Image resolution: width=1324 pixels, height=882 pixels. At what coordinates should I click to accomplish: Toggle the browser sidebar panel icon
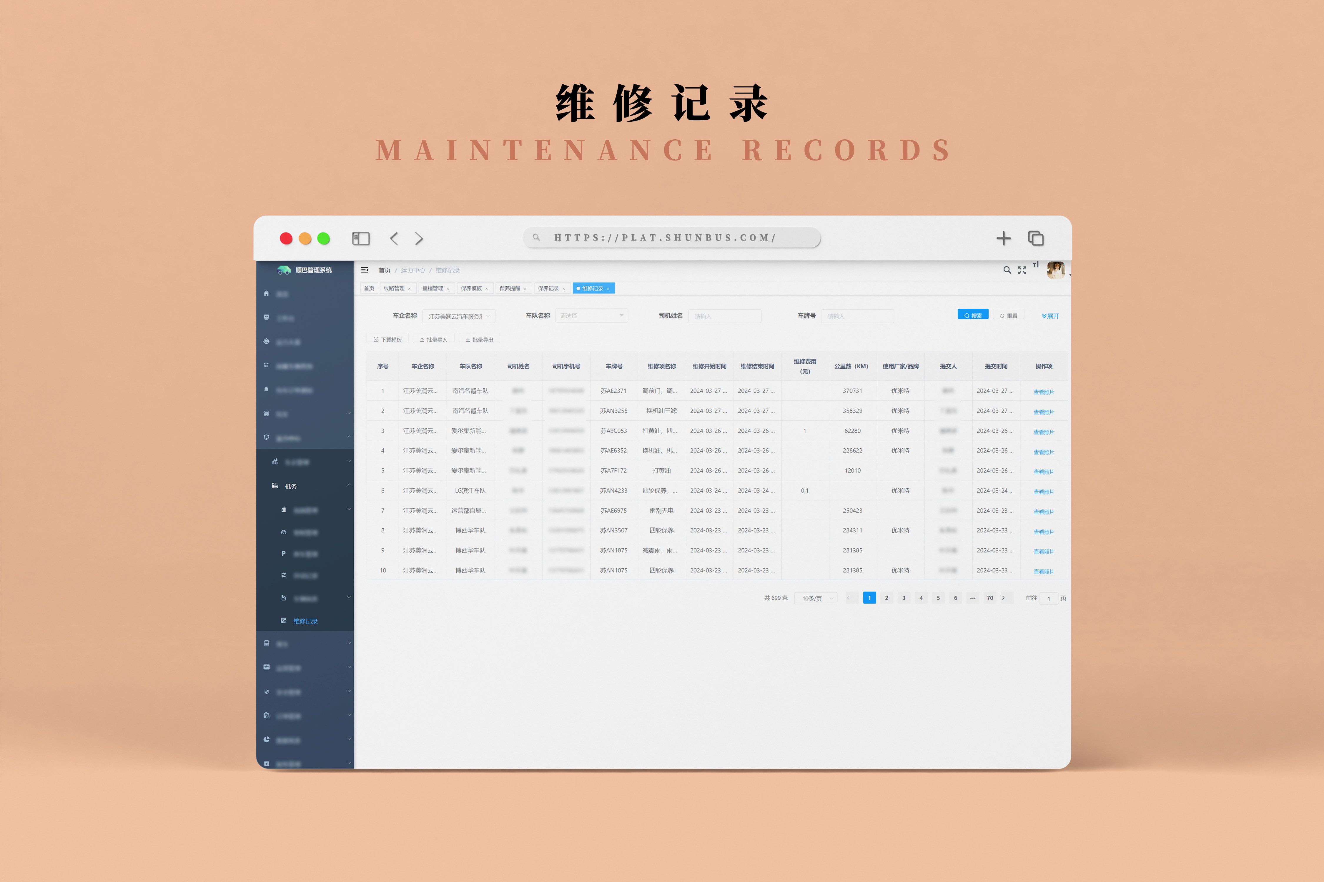(361, 238)
